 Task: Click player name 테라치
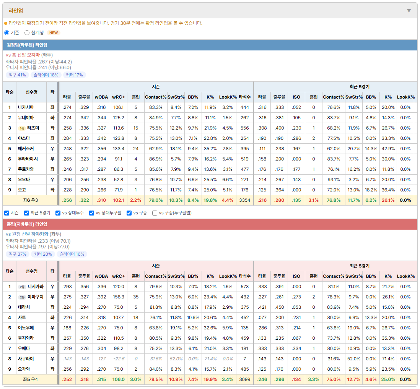24,307
